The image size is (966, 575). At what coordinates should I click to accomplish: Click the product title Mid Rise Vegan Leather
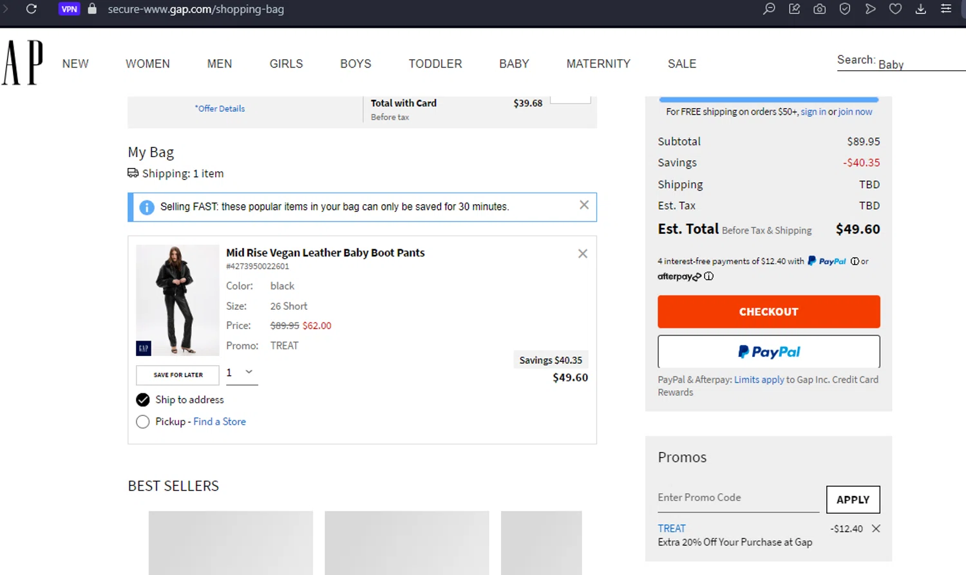coord(325,253)
